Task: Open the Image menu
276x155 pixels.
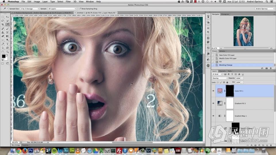Action: coord(37,1)
